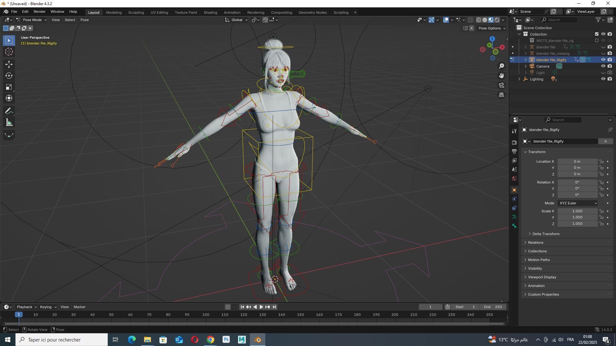
Task: Open rotation Mode XYZ Euler dropdown
Action: tap(578, 203)
